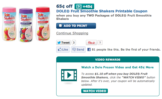Open the Pinterest pin count box
This screenshot has height=99, width=162.
coord(100,43)
